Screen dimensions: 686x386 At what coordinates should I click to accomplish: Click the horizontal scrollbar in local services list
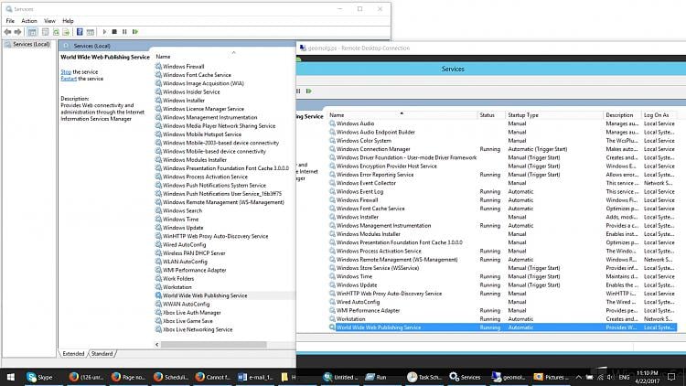pyautogui.click(x=213, y=345)
